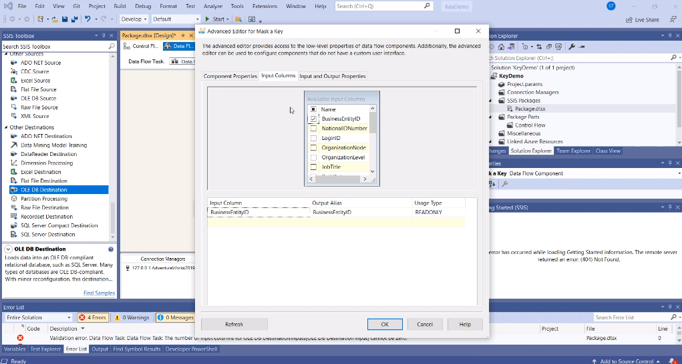Click the Save icon in the toolbar

(x=65, y=19)
